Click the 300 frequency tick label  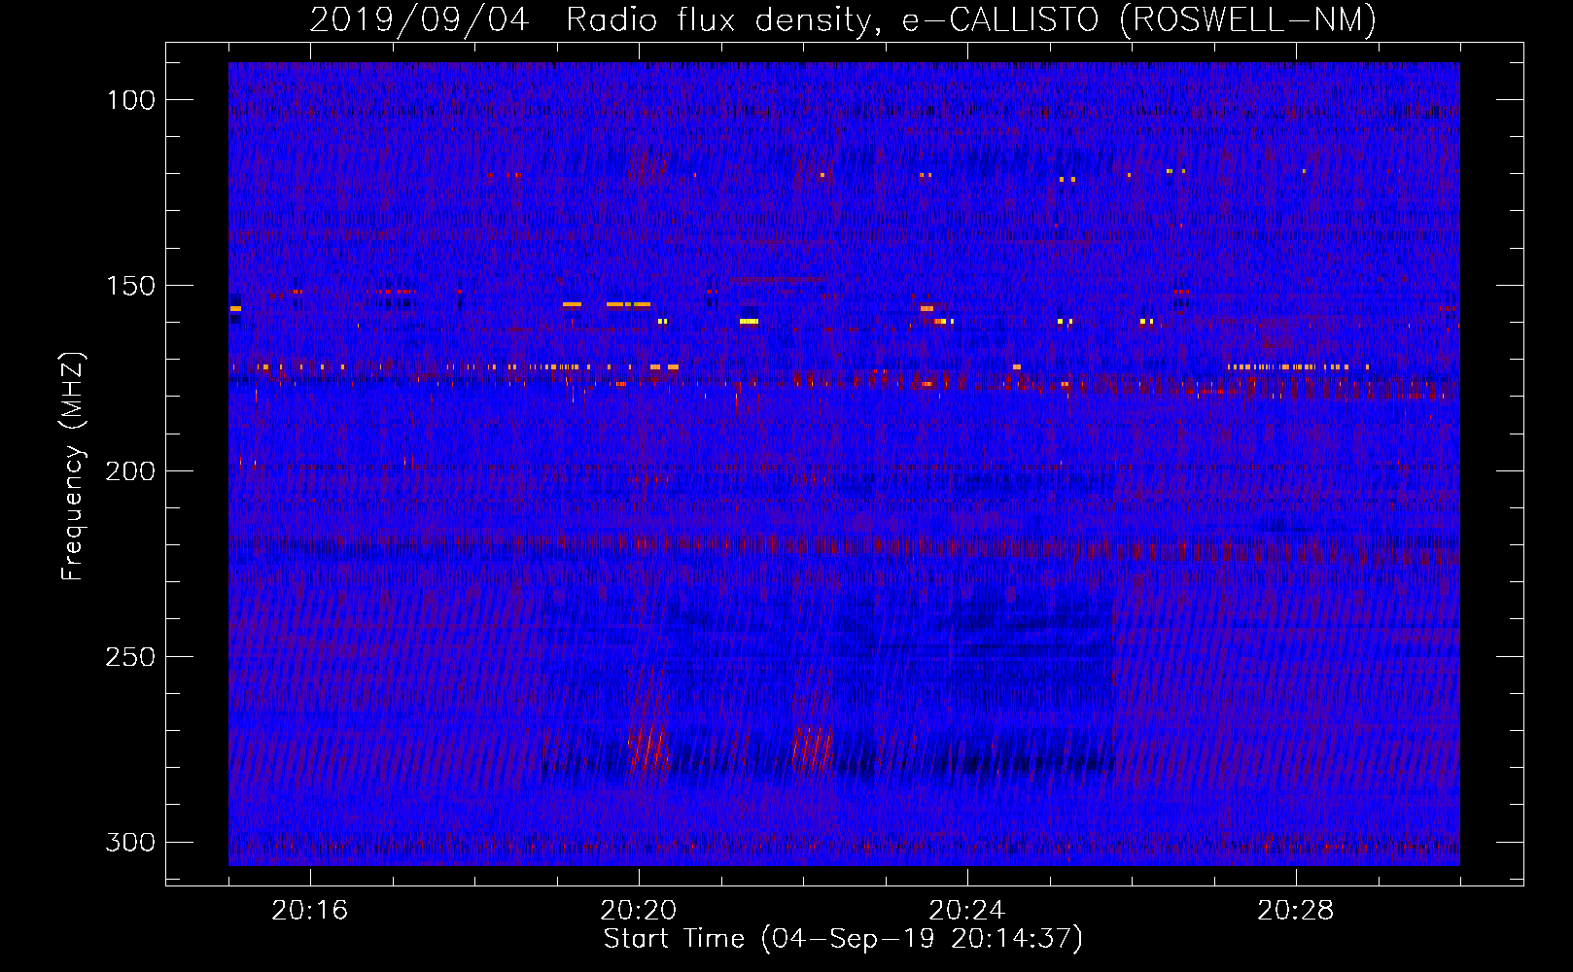(130, 842)
